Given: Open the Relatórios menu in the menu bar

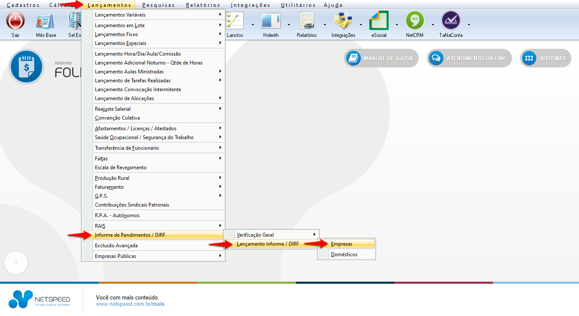Looking at the screenshot, I should 203,5.
